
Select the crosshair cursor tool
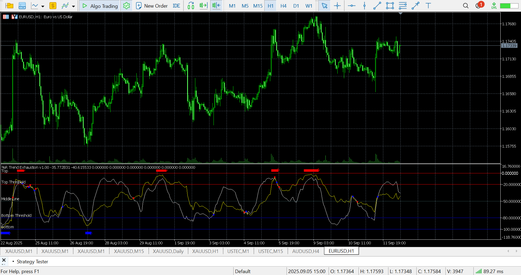coord(337,6)
